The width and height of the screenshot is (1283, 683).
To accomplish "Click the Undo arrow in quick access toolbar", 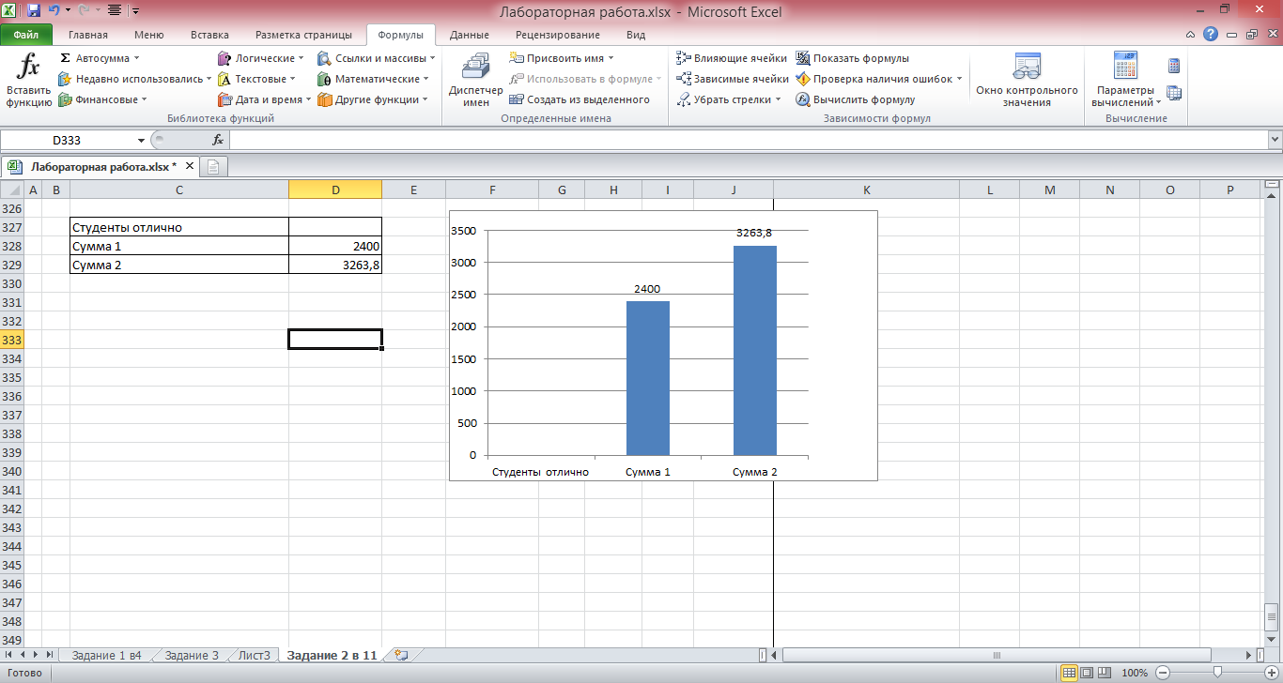I will (54, 11).
